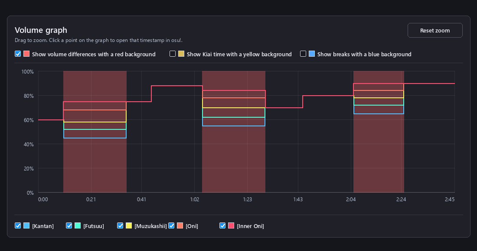Toggle the [Futsuu] difficulty checkbox

(x=69, y=225)
